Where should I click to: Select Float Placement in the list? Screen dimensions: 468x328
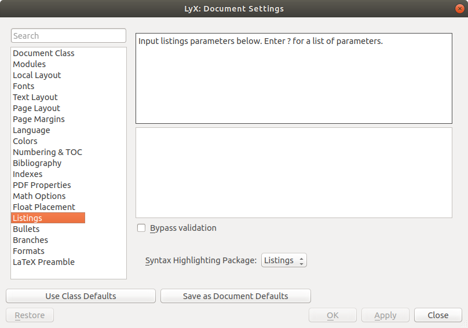pos(44,207)
